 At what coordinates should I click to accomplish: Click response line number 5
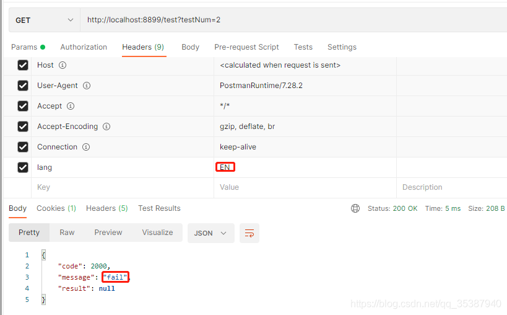pos(27,299)
